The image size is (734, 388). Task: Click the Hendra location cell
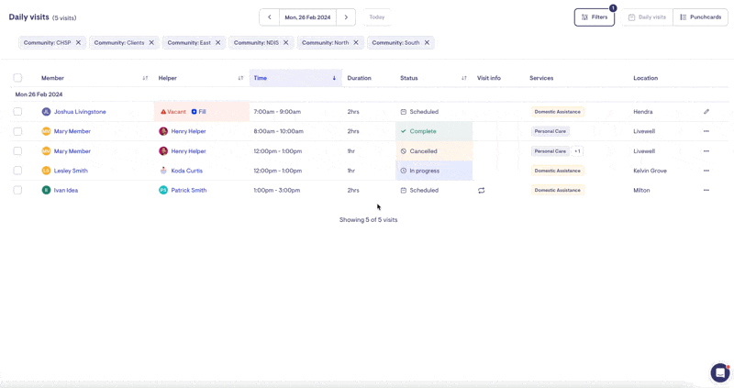point(643,112)
